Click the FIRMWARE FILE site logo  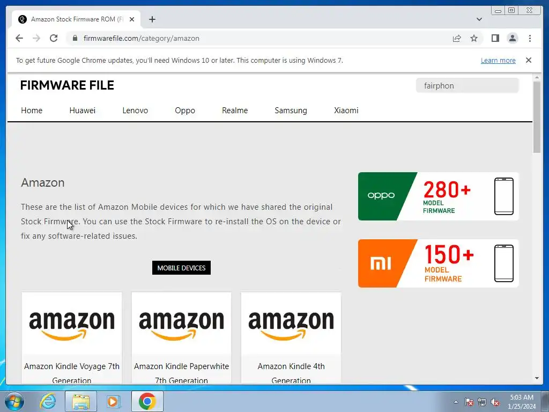(x=67, y=85)
